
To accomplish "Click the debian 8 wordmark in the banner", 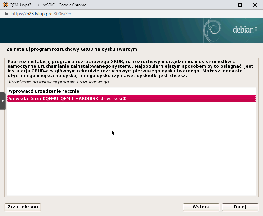I will [245, 30].
